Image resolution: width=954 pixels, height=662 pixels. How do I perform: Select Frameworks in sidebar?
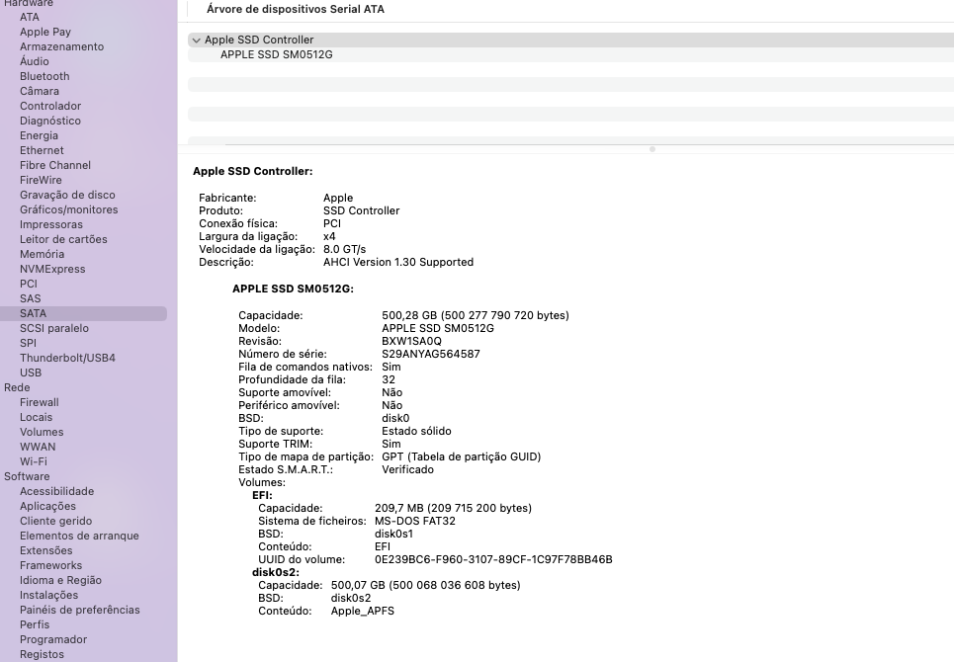click(x=50, y=565)
